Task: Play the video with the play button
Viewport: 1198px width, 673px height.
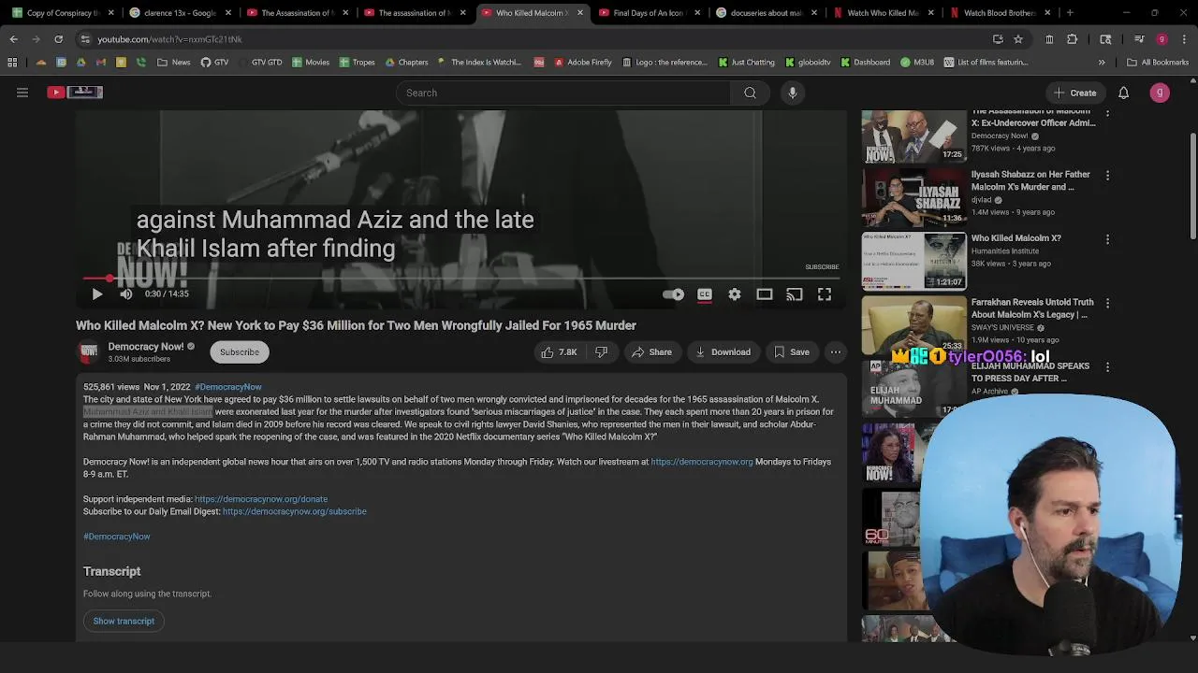Action: [97, 294]
